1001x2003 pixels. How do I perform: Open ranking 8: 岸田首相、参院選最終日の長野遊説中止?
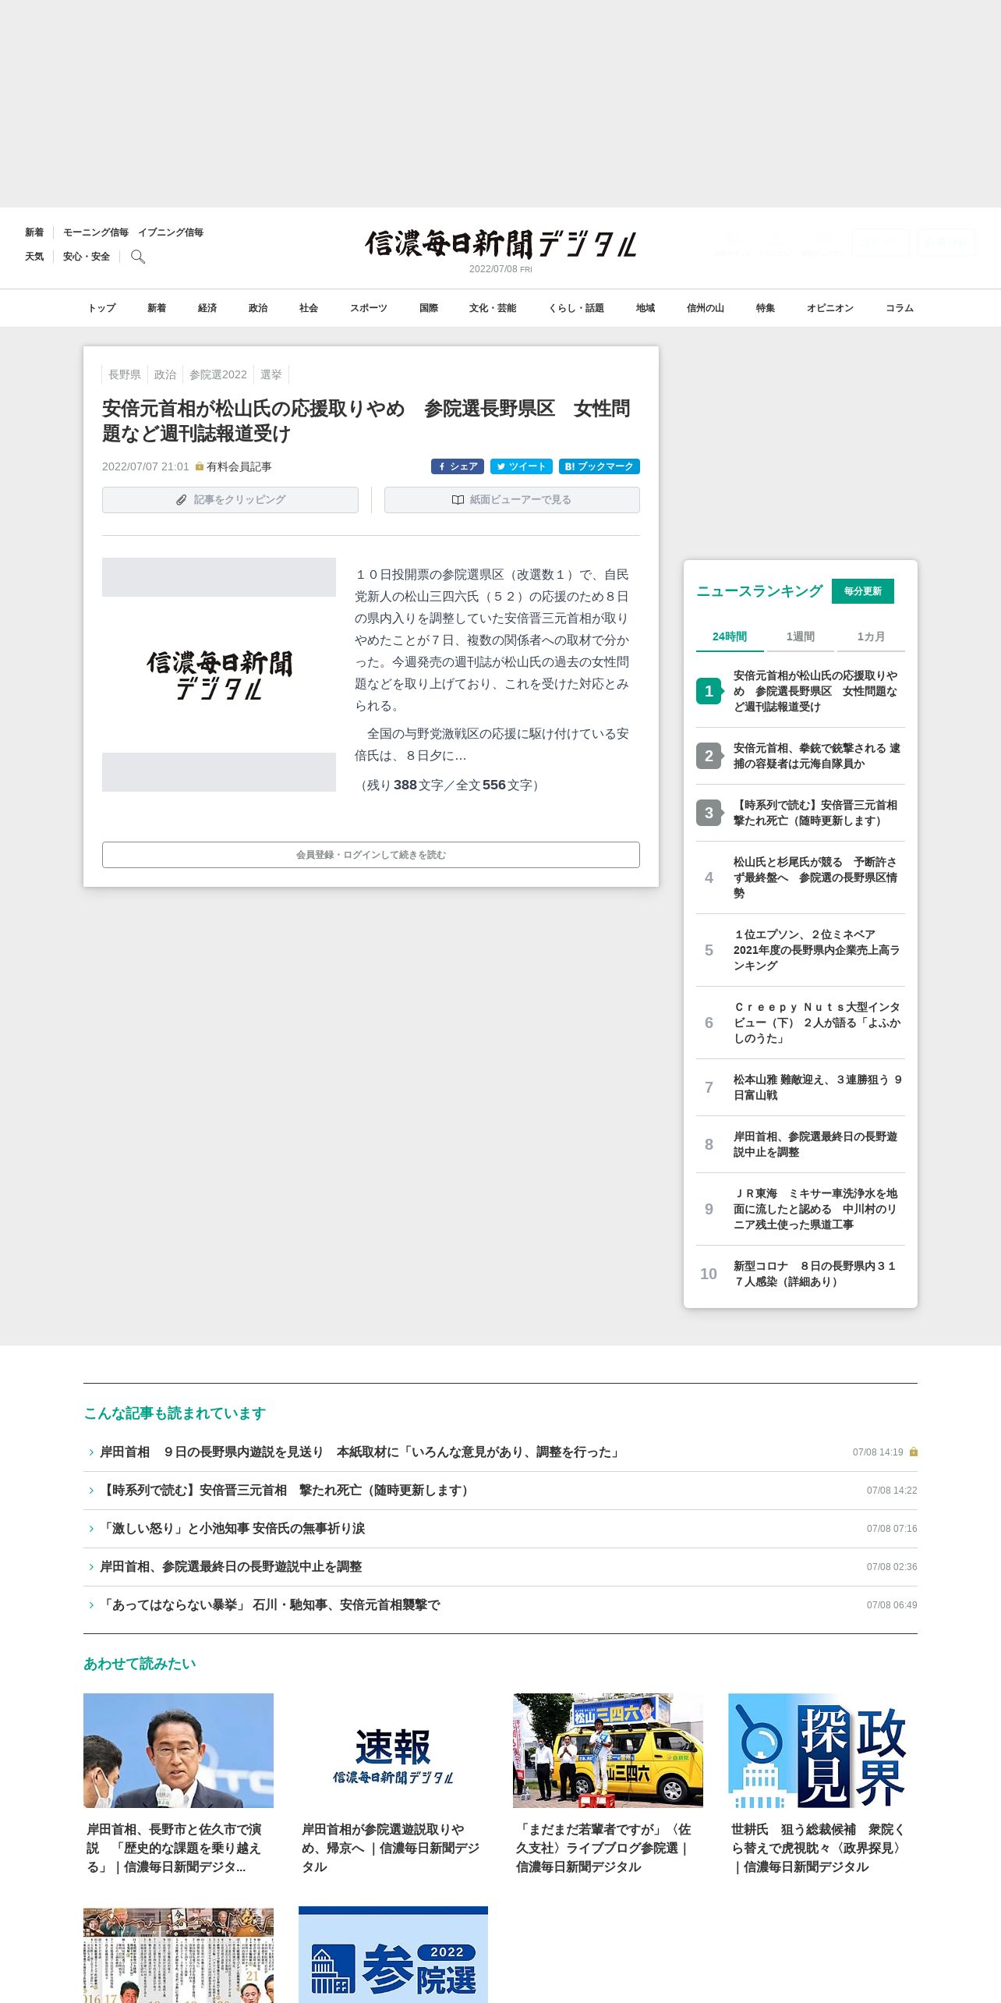(801, 1144)
